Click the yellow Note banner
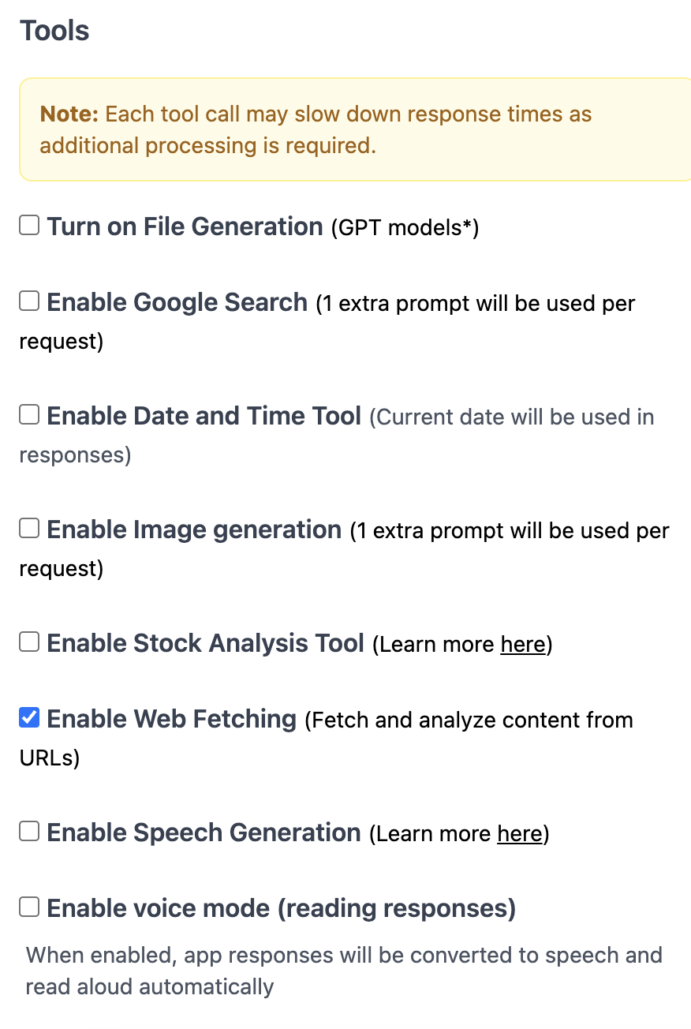 [x=345, y=129]
